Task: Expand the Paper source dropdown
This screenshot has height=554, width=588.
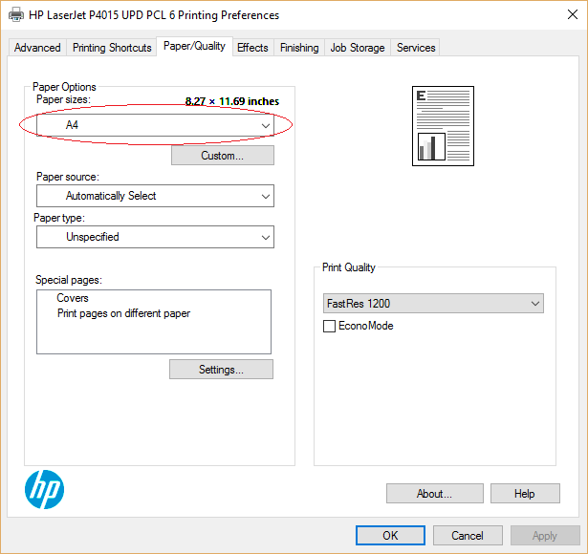Action: pyautogui.click(x=155, y=196)
